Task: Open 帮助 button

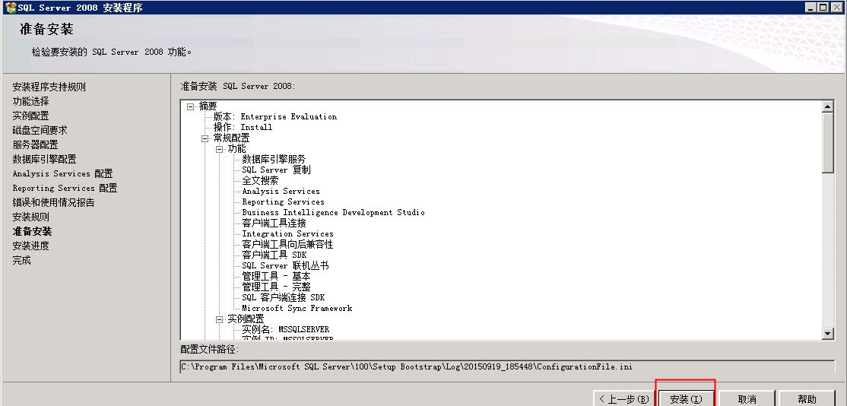Action: (807, 398)
